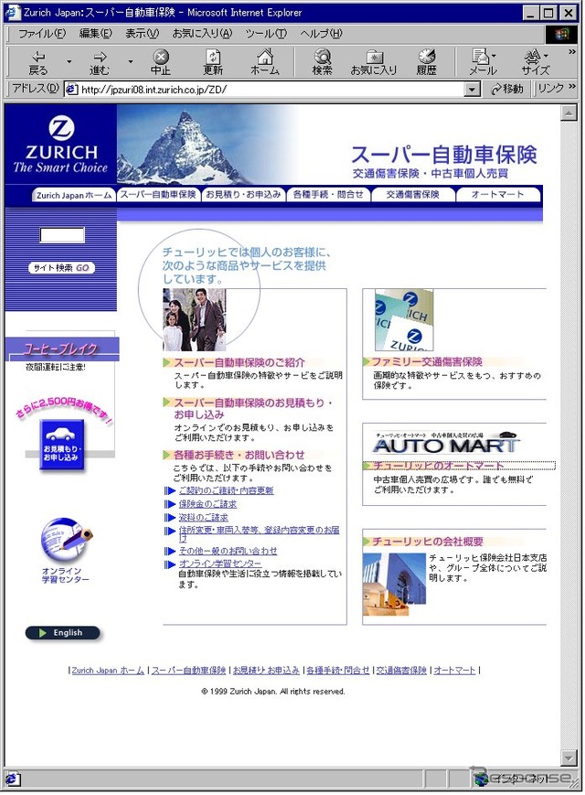This screenshot has width=585, height=795.
Task: Open チューリッヒの会社概要 link
Action: (x=428, y=542)
